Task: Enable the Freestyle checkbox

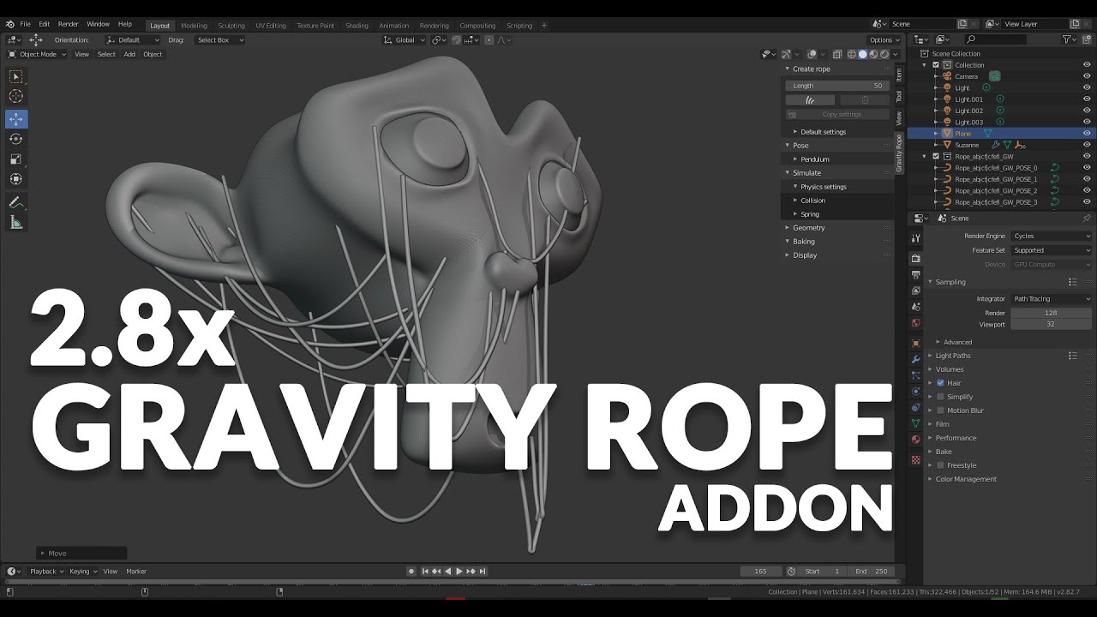Action: pos(940,465)
